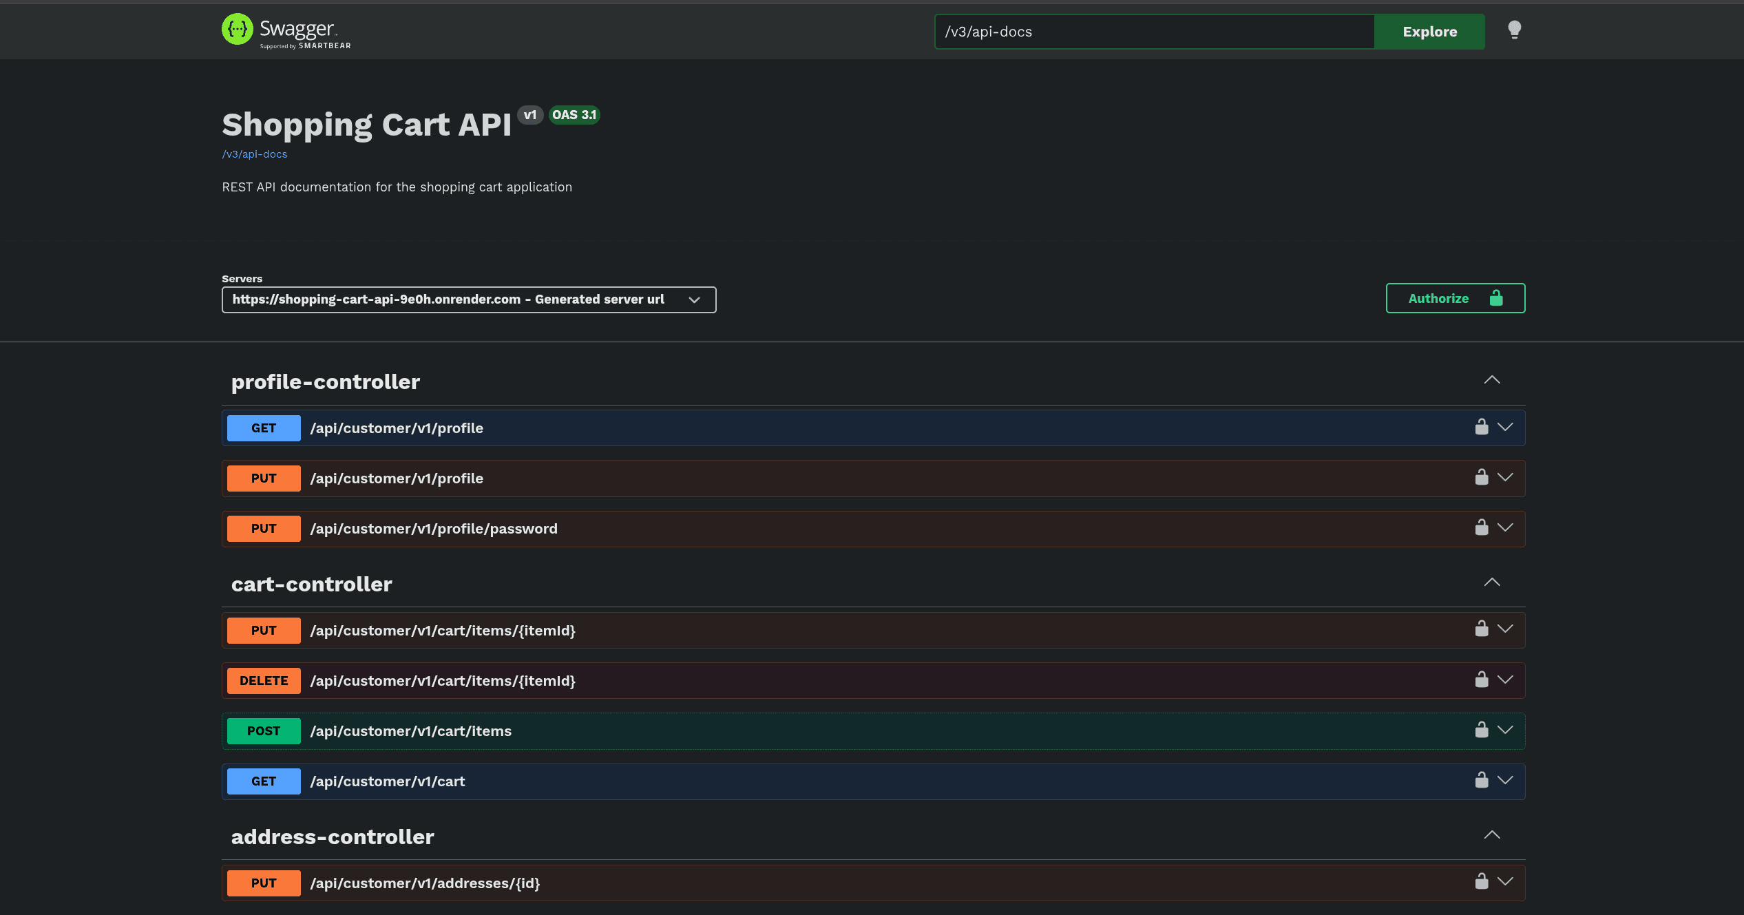Screen dimensions: 1744x915
Task: Click lock icon on POST cart/items
Action: coord(1482,730)
